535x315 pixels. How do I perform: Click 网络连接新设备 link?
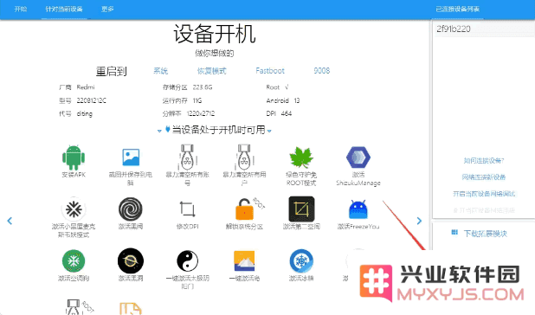click(484, 177)
